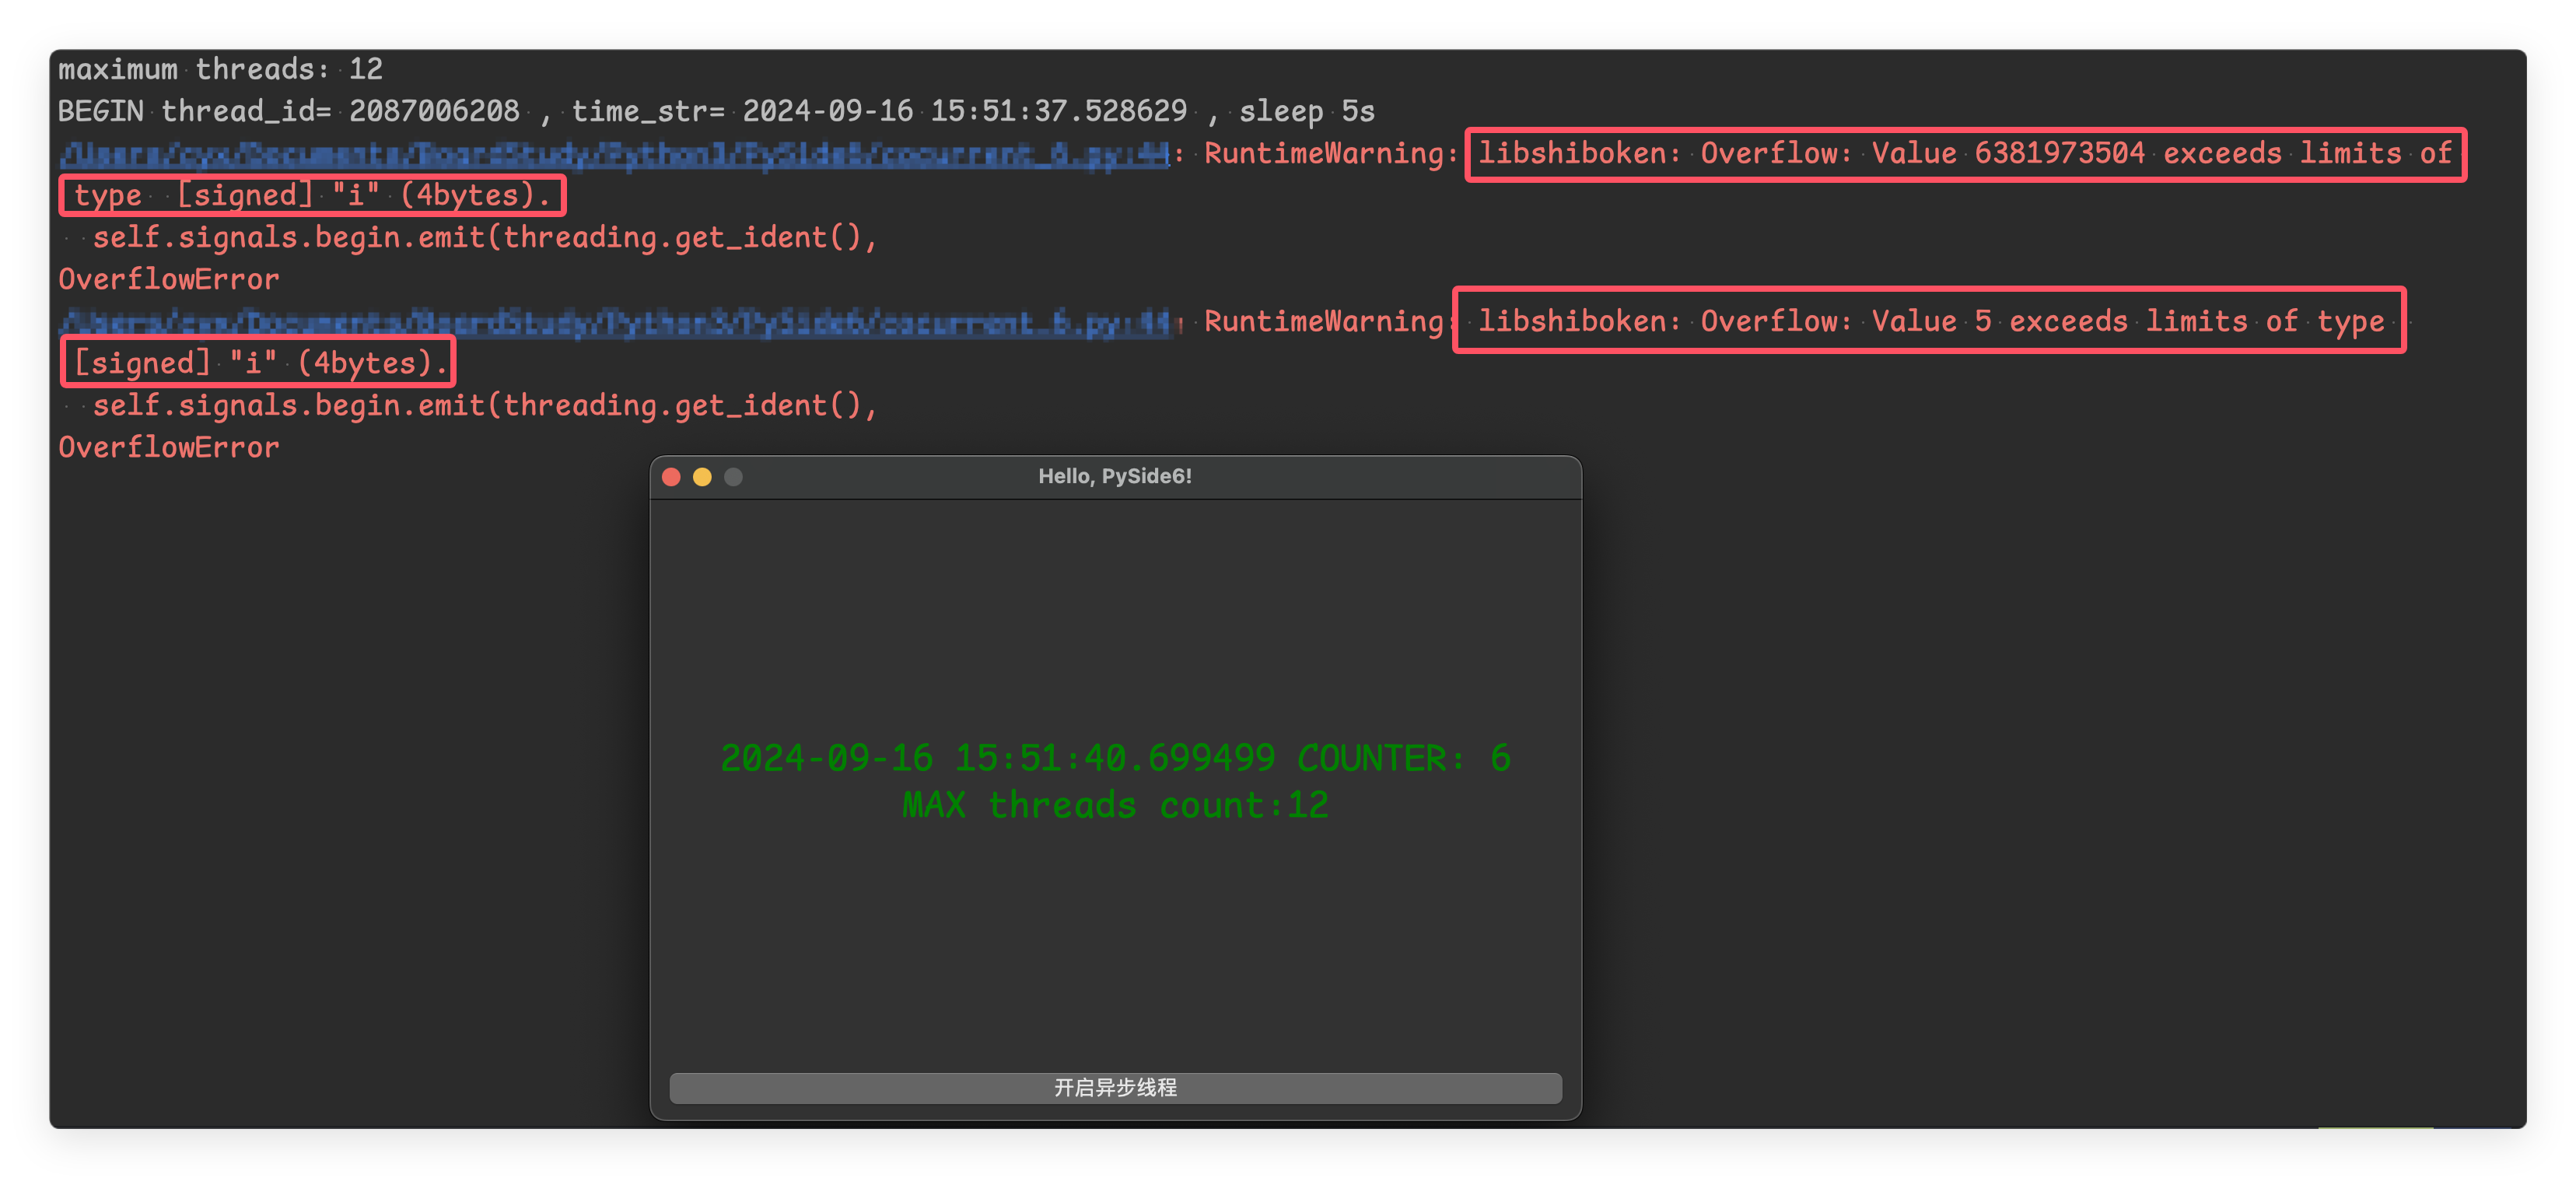Click the 开启异步线程 button
The height and width of the screenshot is (1178, 2576).
point(1115,1087)
